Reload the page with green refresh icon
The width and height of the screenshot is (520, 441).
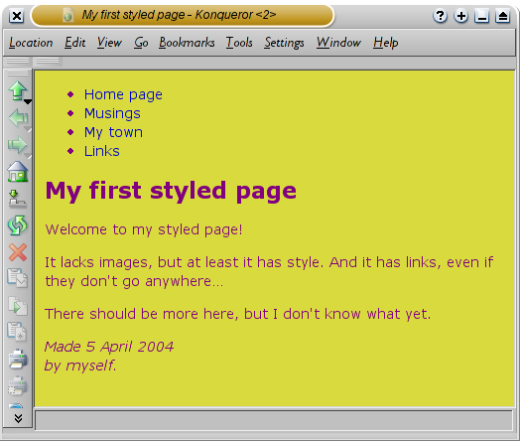click(18, 225)
